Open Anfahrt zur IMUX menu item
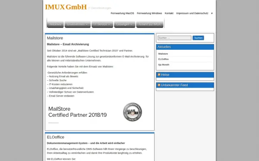259x161 pixels. (150, 24)
